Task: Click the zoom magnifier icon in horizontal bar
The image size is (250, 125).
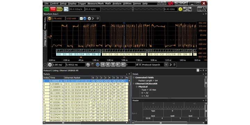Action: 88,65
